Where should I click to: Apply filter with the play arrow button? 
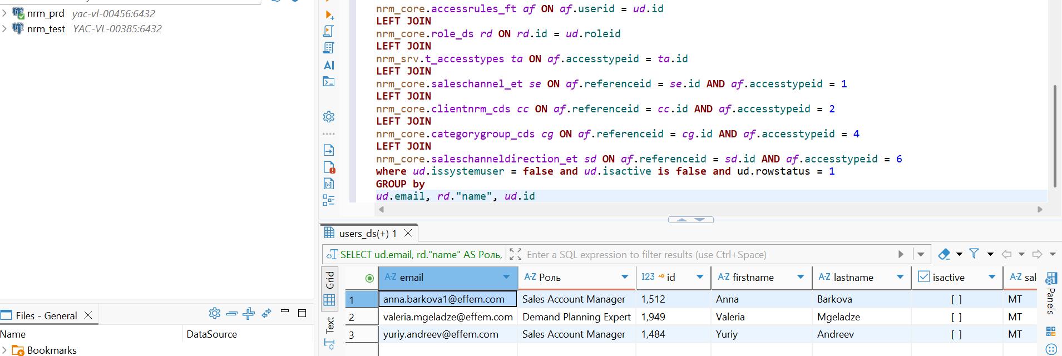pos(901,254)
